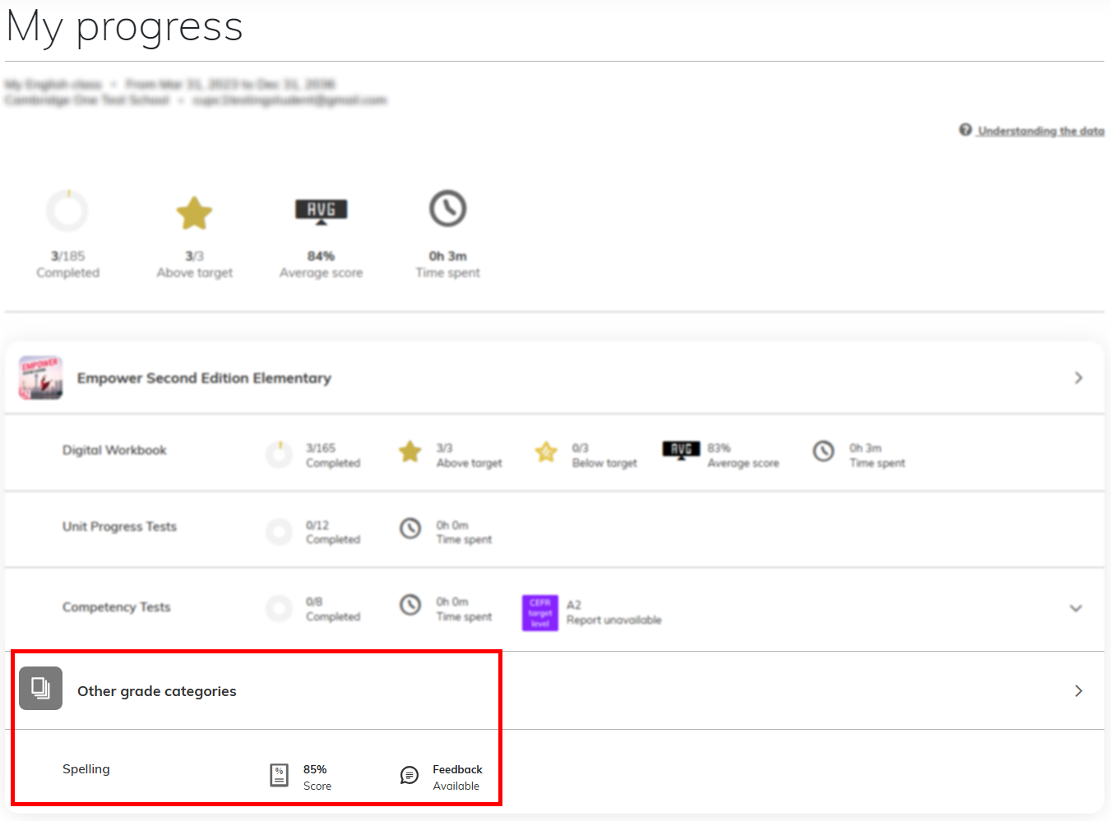This screenshot has height=821, width=1111.
Task: Click the purple CEFR target level badge
Action: coord(540,613)
